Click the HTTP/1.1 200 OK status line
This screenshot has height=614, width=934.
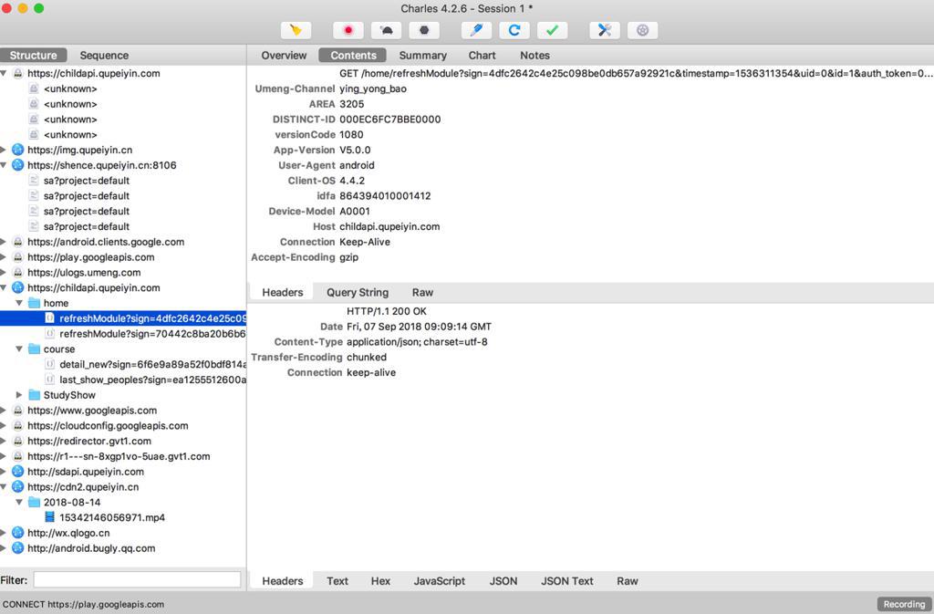pyautogui.click(x=387, y=311)
